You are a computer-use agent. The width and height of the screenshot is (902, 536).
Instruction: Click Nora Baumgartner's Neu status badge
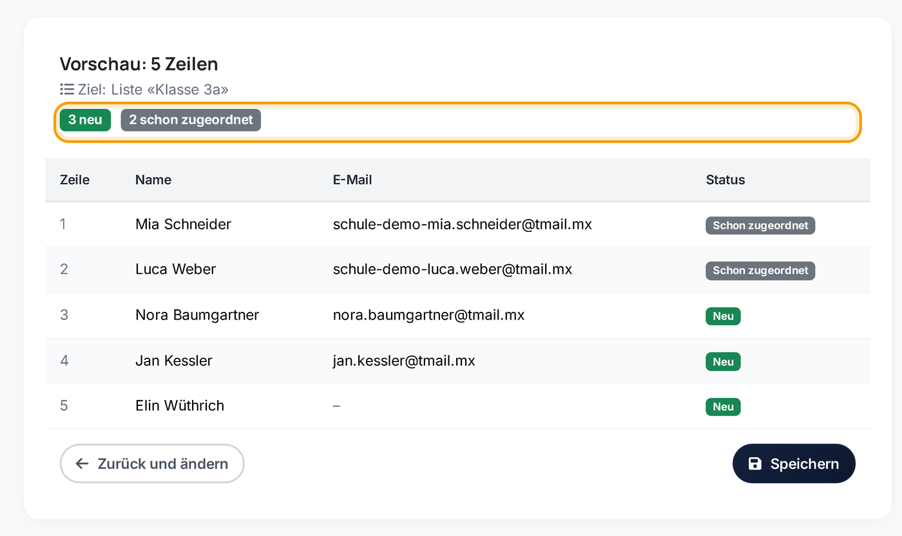[723, 316]
